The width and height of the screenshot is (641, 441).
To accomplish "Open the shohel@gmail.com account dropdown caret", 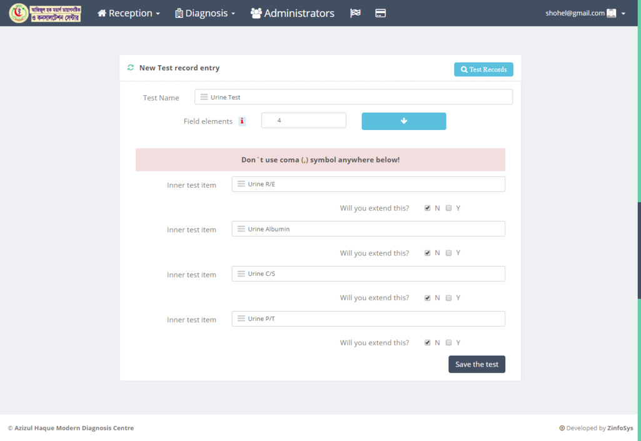I will click(x=623, y=14).
